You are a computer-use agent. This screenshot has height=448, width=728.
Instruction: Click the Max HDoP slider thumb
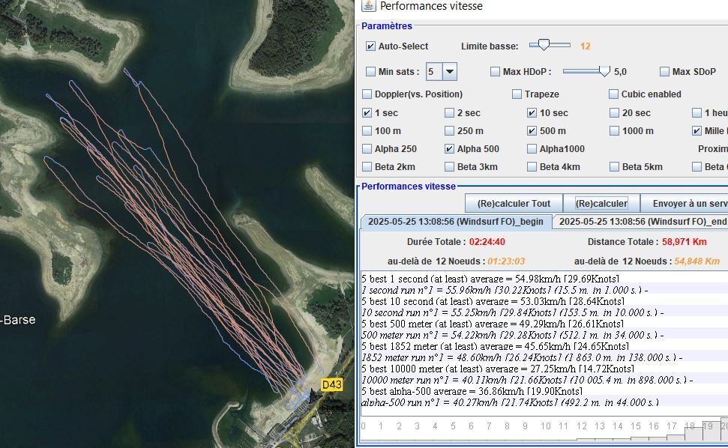pos(604,71)
